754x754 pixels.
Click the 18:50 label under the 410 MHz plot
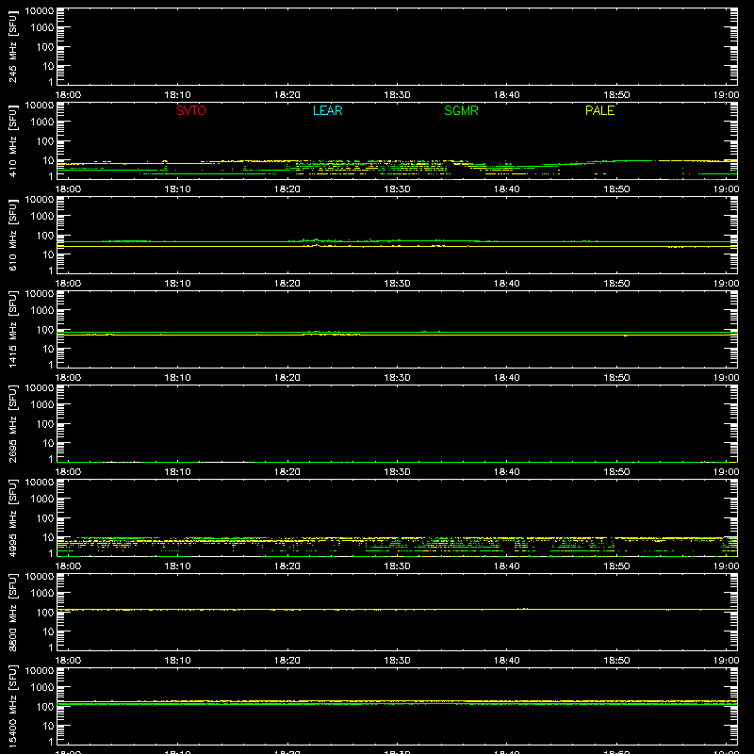pyautogui.click(x=616, y=189)
